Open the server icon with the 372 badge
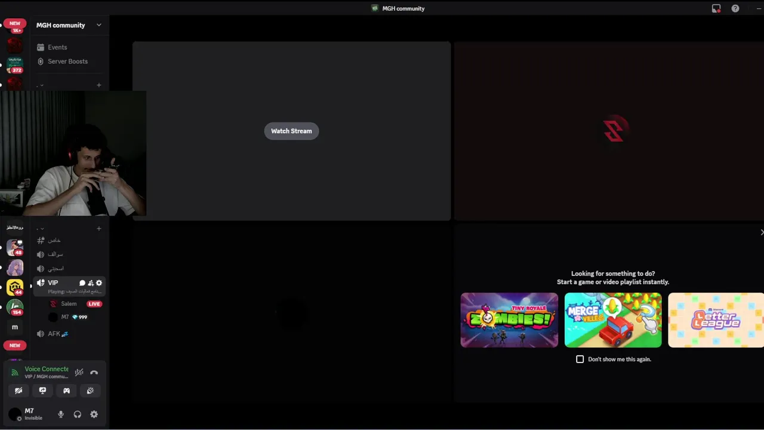This screenshot has height=430, width=764. point(15,64)
